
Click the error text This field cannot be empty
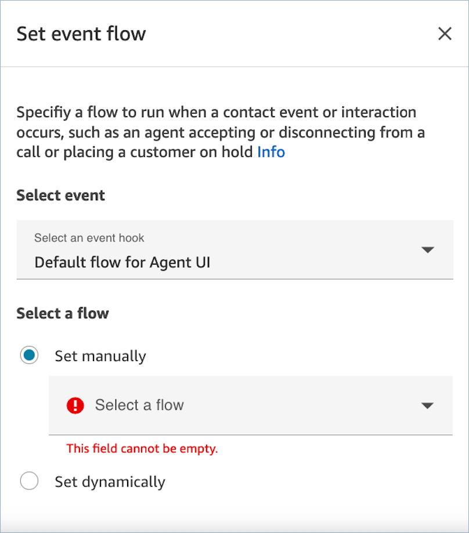point(142,449)
